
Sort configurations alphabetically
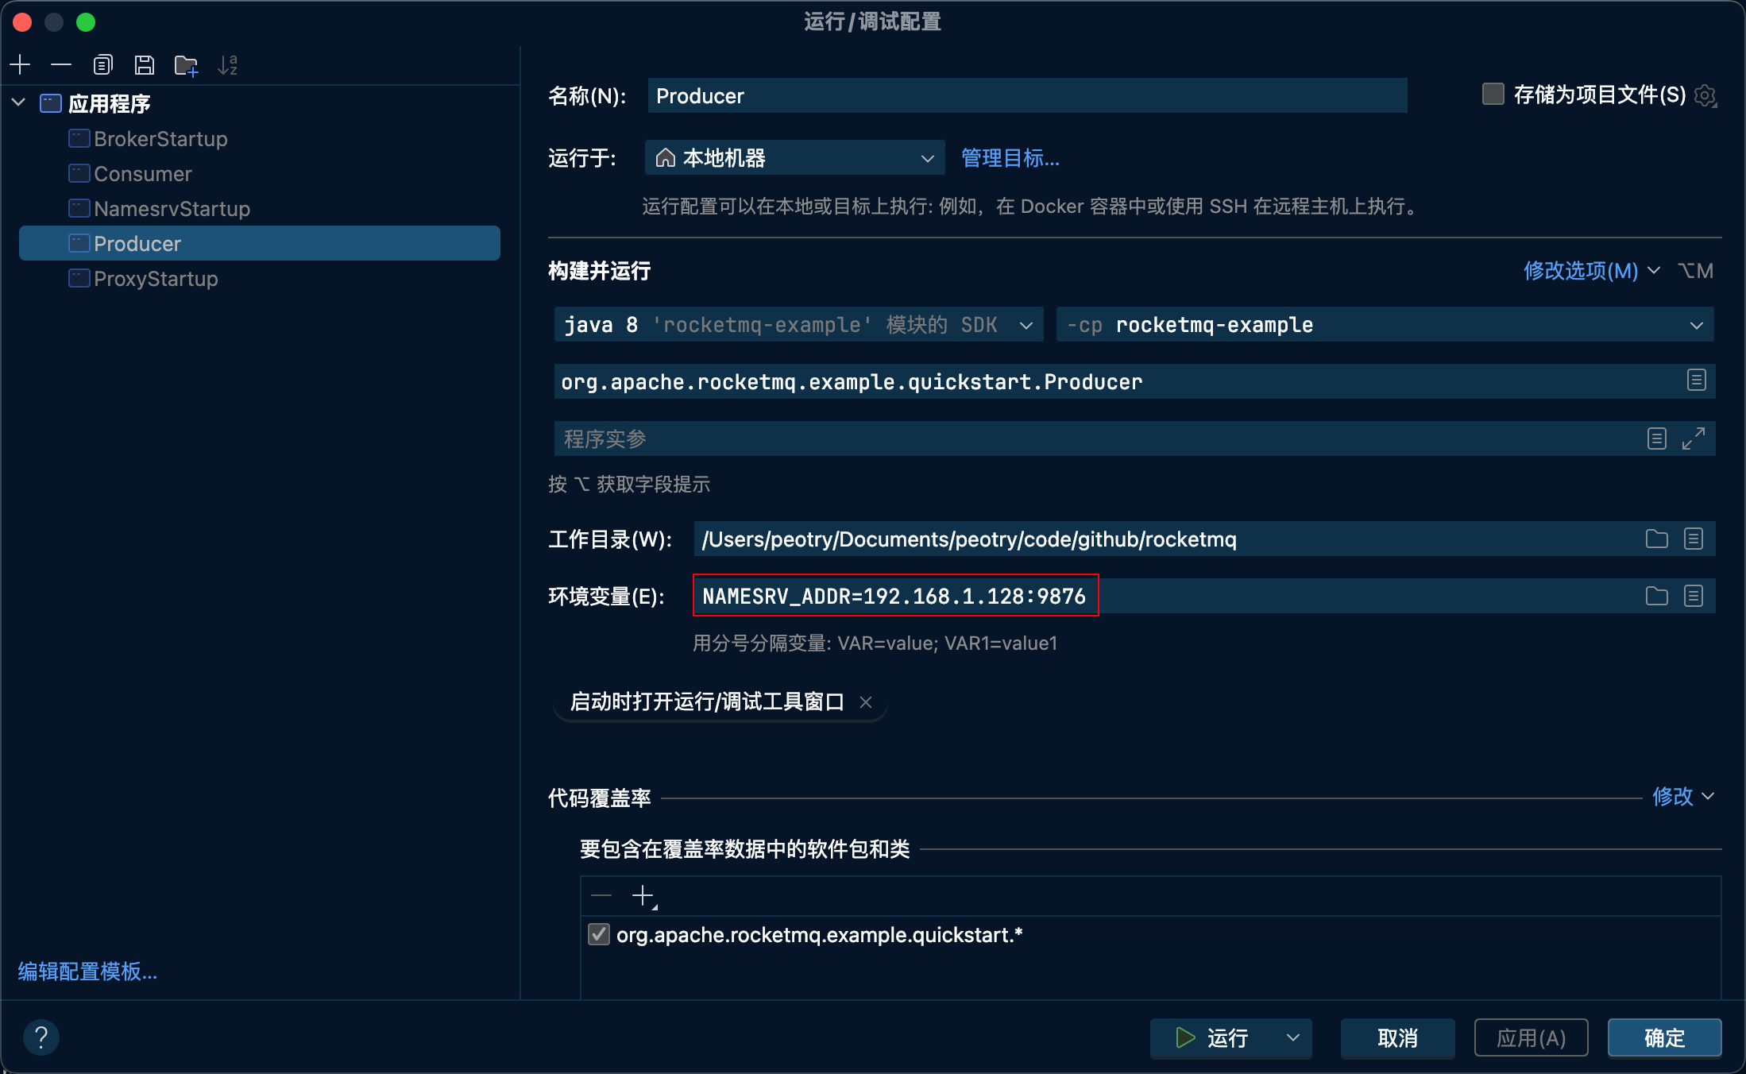228,64
